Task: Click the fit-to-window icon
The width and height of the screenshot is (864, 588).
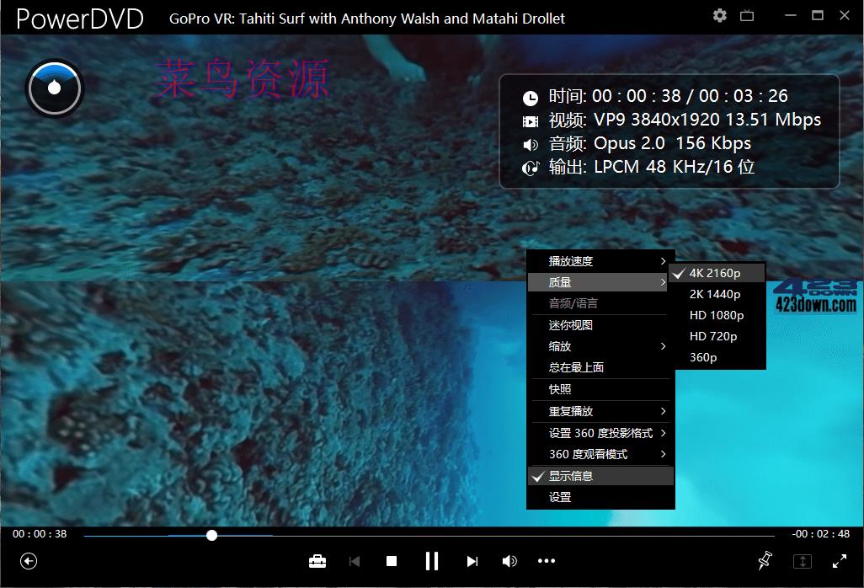Action: [803, 560]
